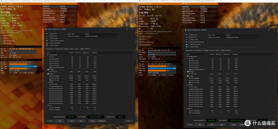Viewport: 278px width, 129px height.
Task: Tick Stress system memory in left AIDA64 window
Action: (x=50, y=41)
